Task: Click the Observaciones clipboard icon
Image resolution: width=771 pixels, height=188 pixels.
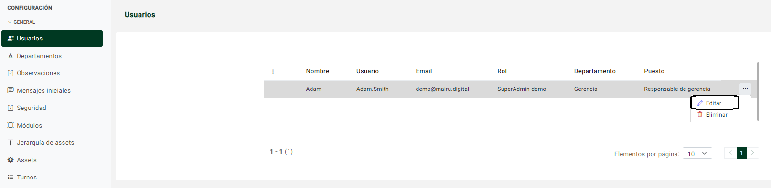Action: [11, 73]
